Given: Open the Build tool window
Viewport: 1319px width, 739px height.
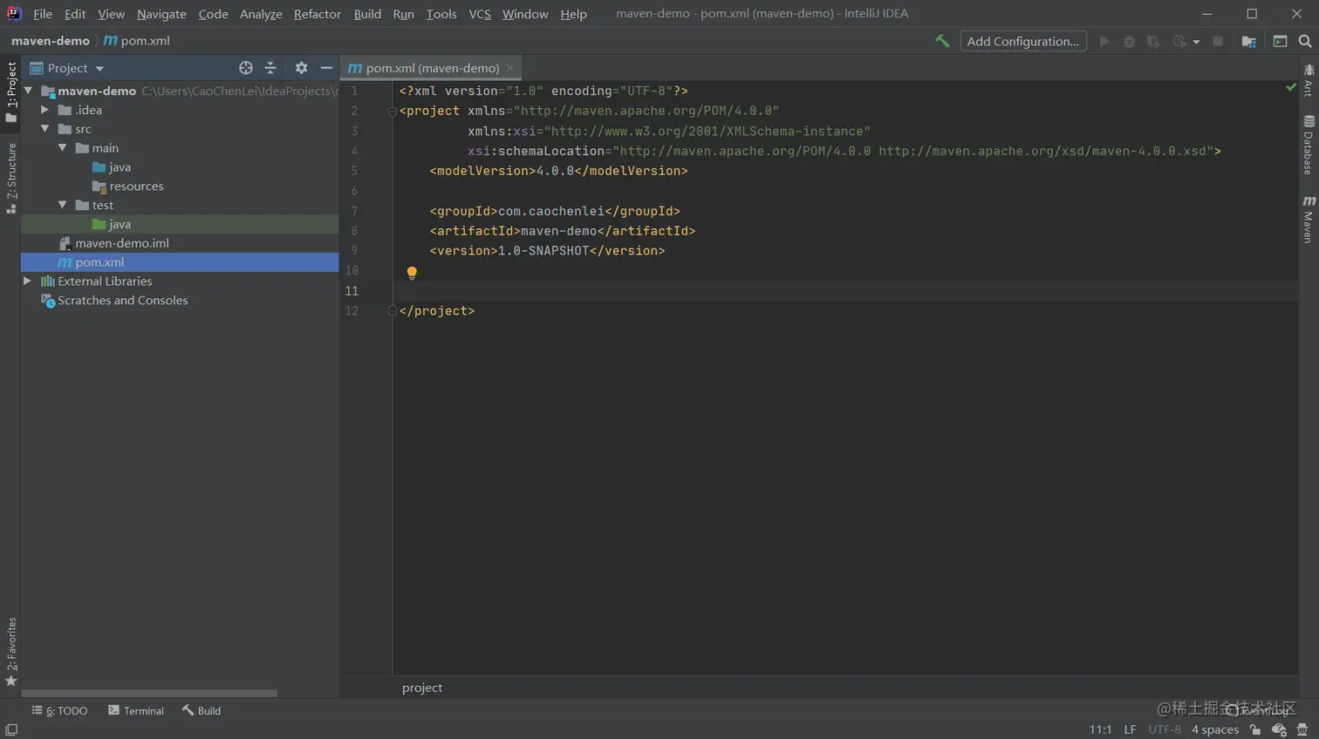Looking at the screenshot, I should [x=202, y=710].
